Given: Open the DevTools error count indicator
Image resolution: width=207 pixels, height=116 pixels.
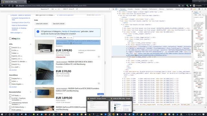Looking at the screenshot, I should tap(191, 9).
